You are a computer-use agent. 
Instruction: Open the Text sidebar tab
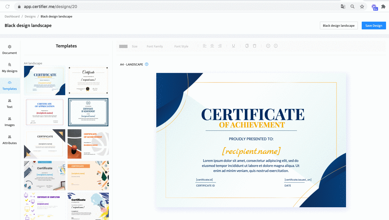(10, 104)
